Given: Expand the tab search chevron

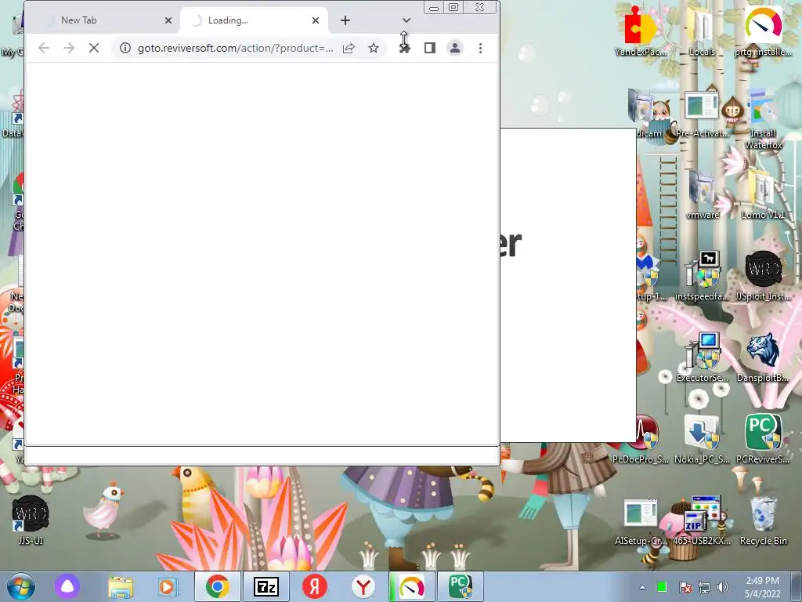Looking at the screenshot, I should point(406,20).
